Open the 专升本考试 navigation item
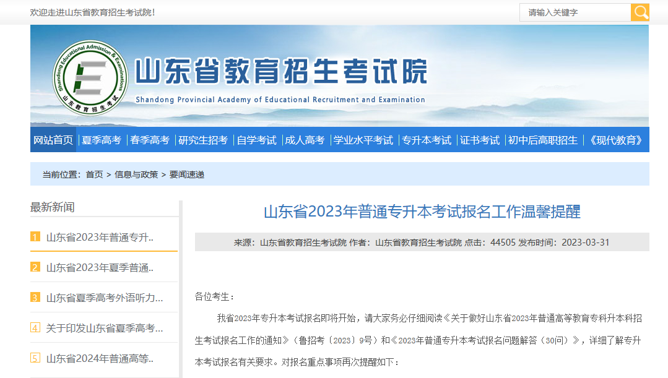 (427, 140)
